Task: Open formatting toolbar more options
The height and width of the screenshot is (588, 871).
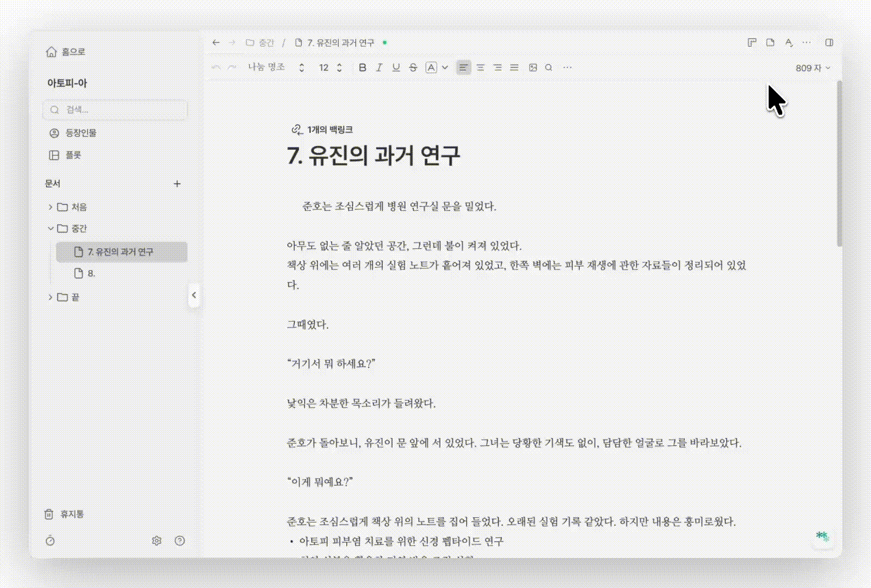Action: [567, 68]
